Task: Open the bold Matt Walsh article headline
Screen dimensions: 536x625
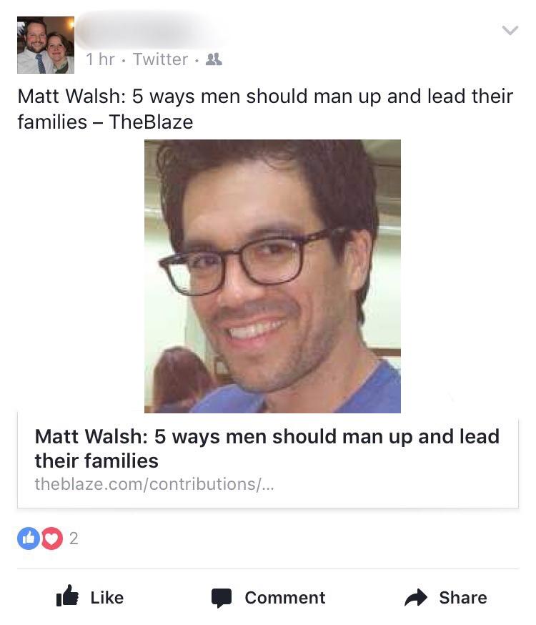Action: 267,448
